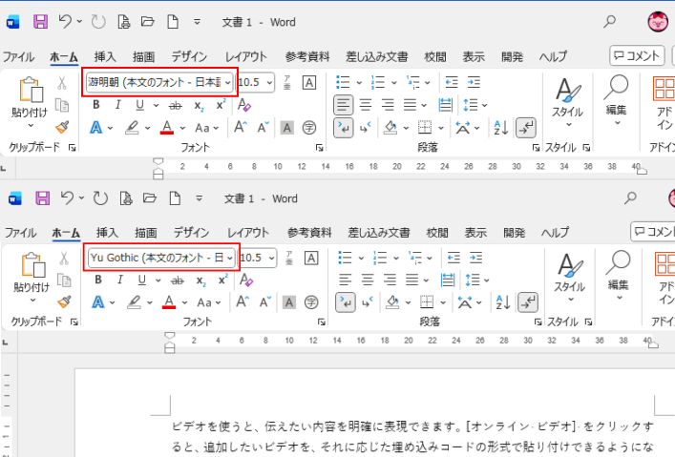Expand bullets list arrow in upper window

(x=359, y=82)
